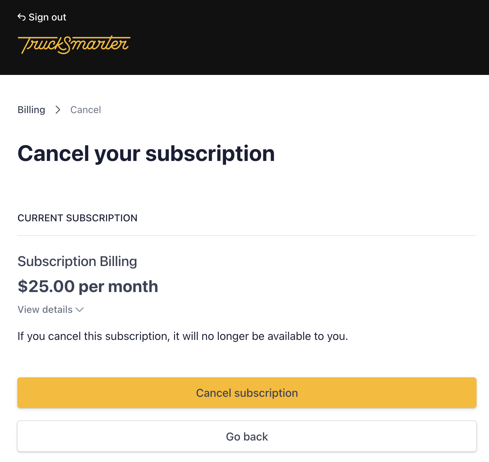
Task: Select the Cancel breadcrumb item
Action: tap(85, 110)
